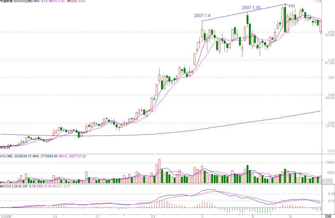Image resolution: width=335 pixels, height=218 pixels.
Task: Click the overlapping-squares window icon
Action: point(320,1)
